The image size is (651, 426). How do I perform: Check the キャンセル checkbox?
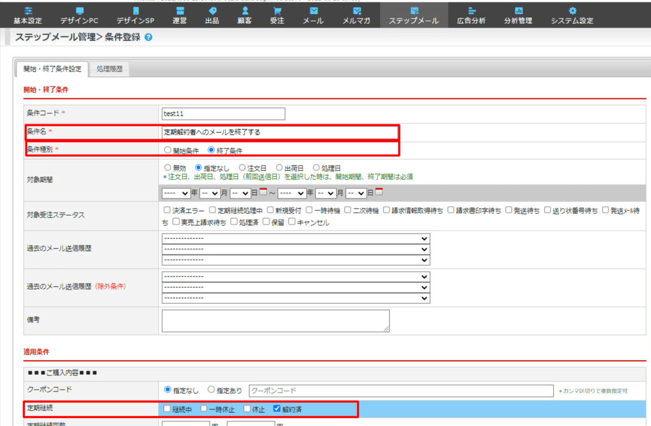pyautogui.click(x=292, y=222)
